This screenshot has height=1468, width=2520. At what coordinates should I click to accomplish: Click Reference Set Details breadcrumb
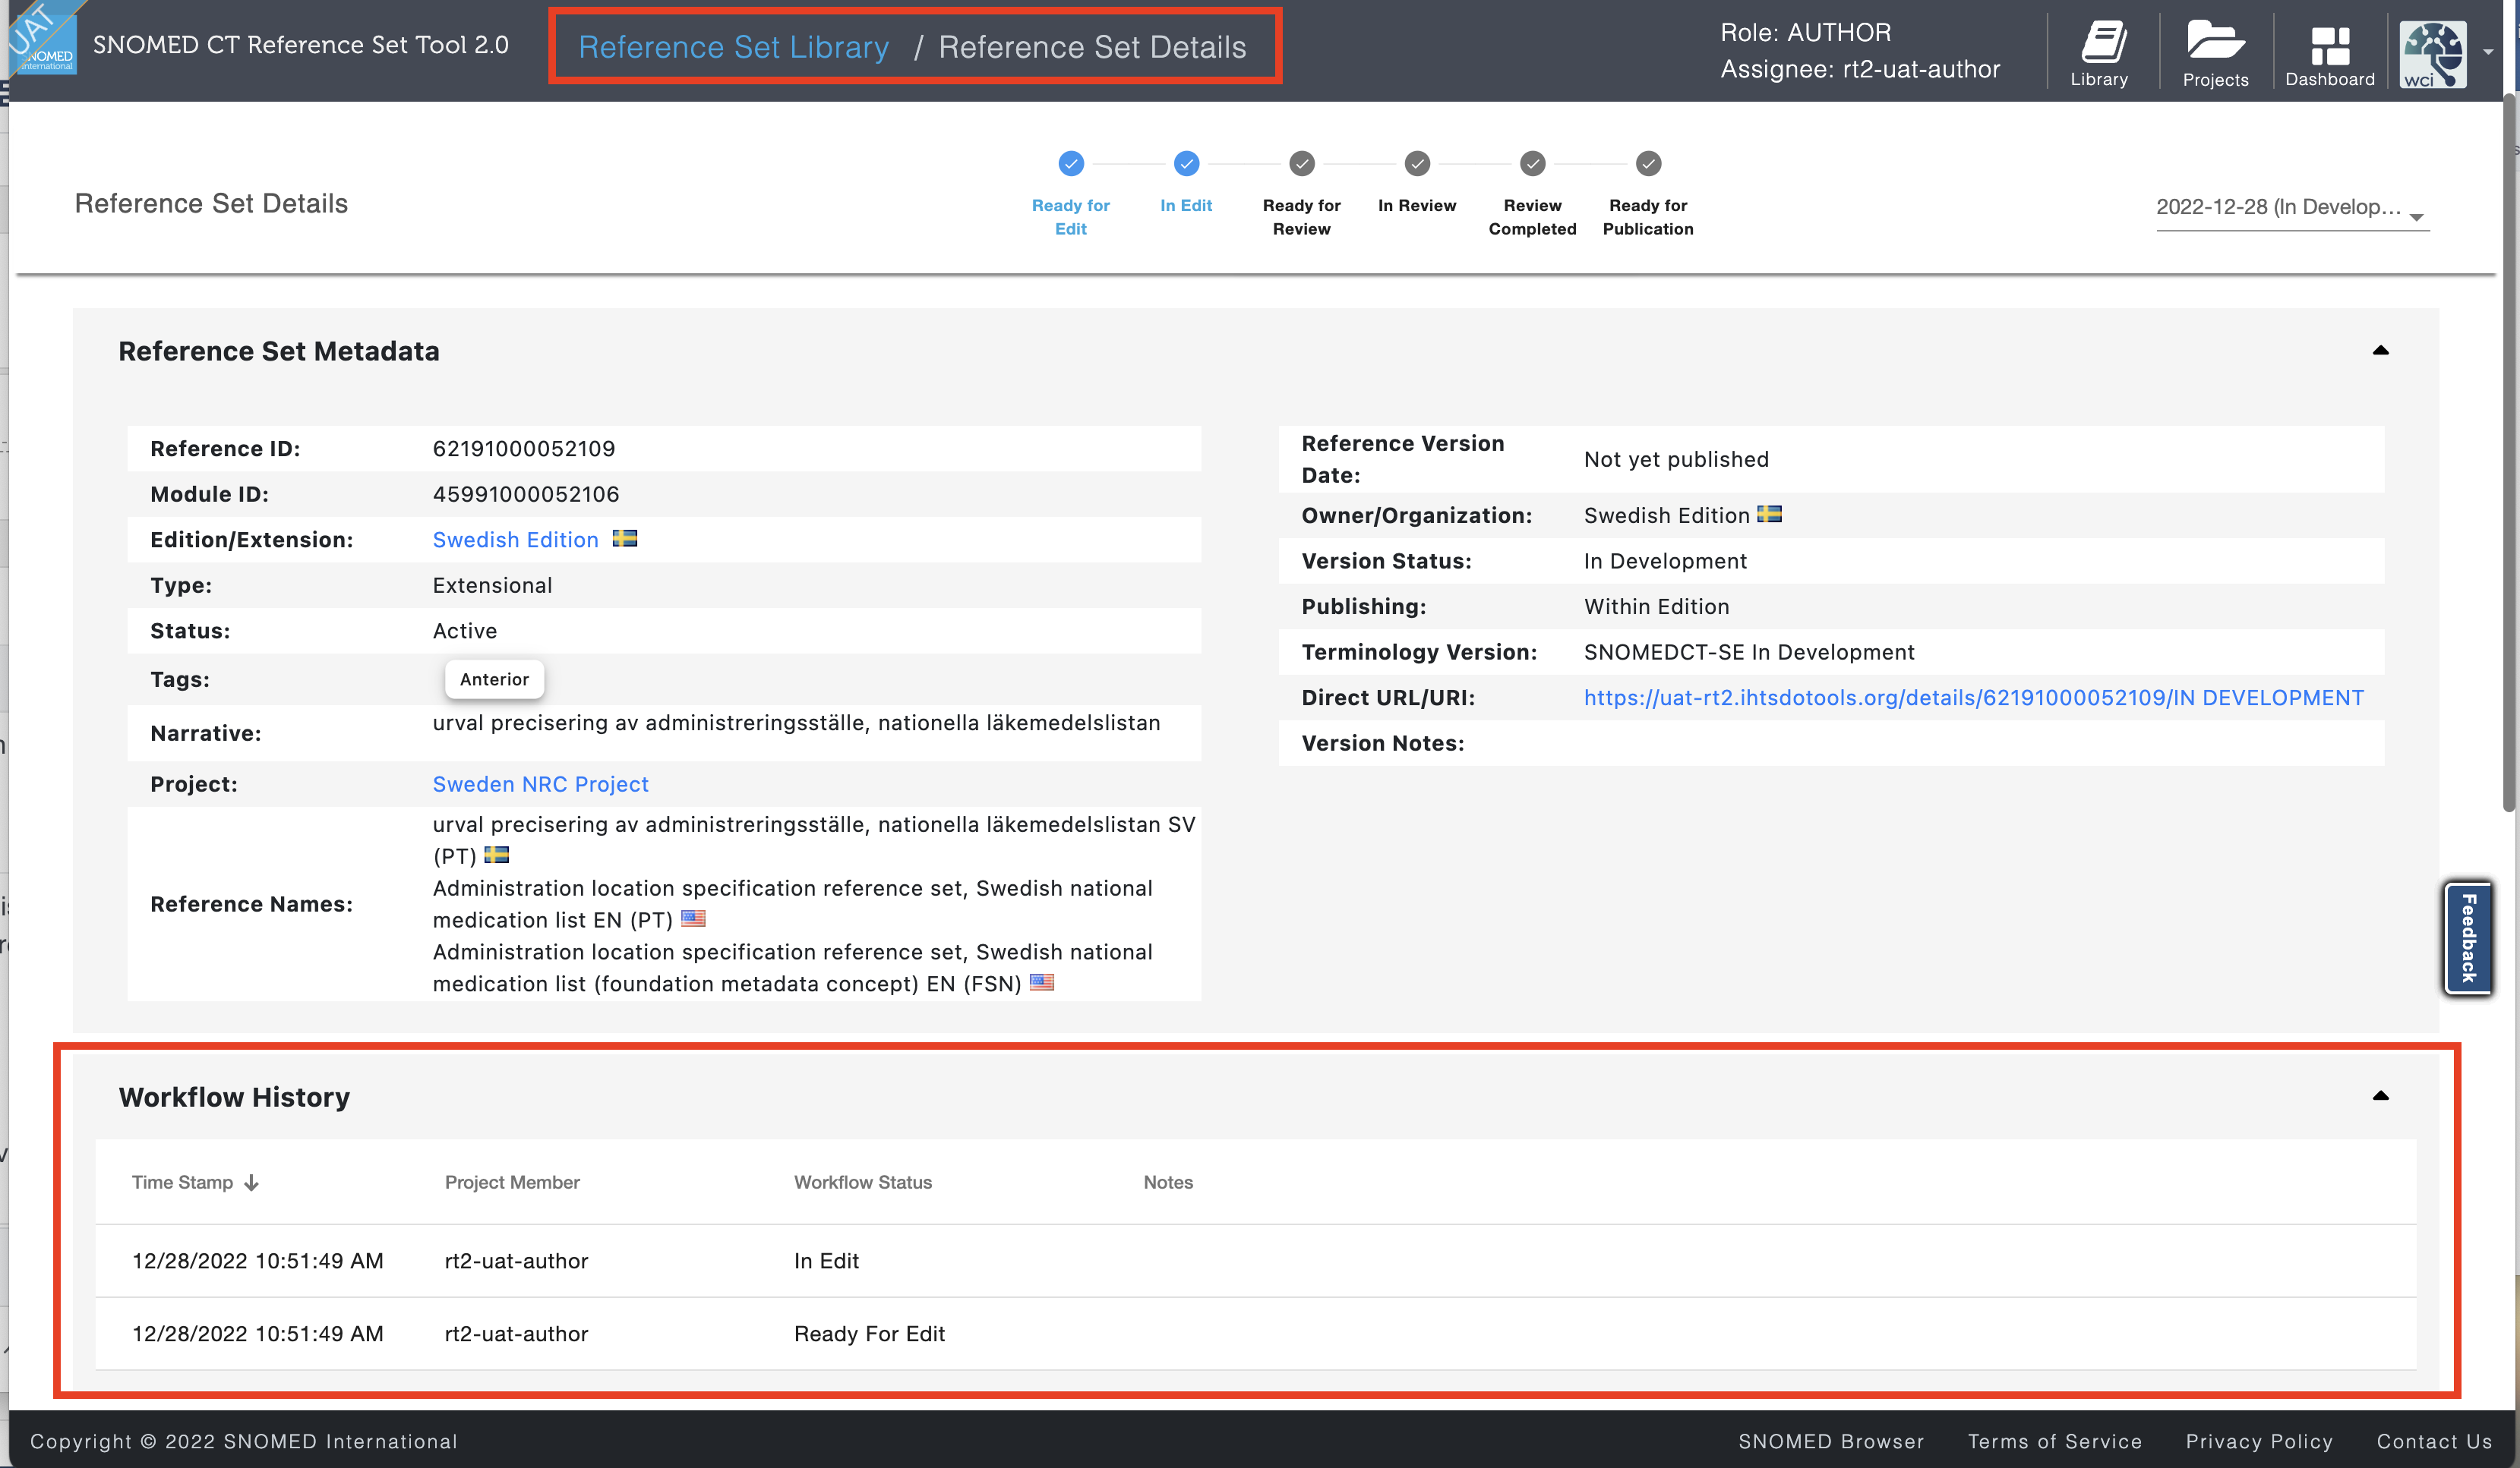(x=1092, y=47)
